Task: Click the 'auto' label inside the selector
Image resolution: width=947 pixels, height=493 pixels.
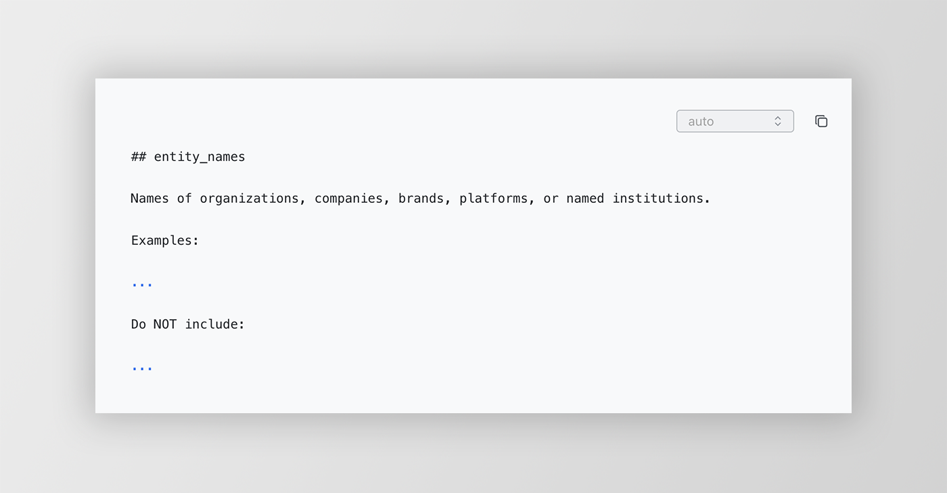Action: pos(701,121)
